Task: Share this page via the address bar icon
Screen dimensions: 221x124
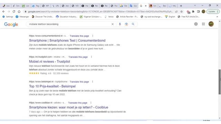Action: [176, 11]
